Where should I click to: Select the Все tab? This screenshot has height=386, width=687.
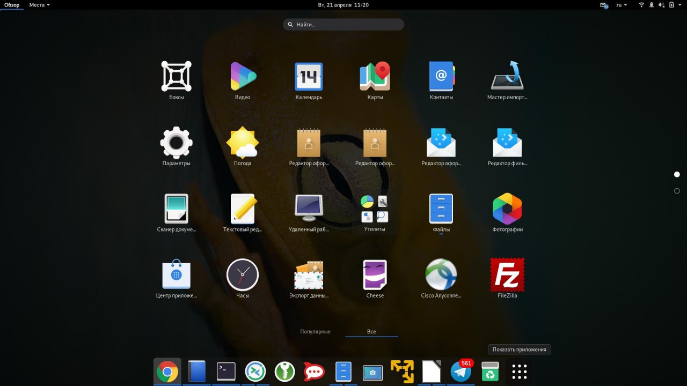click(371, 331)
